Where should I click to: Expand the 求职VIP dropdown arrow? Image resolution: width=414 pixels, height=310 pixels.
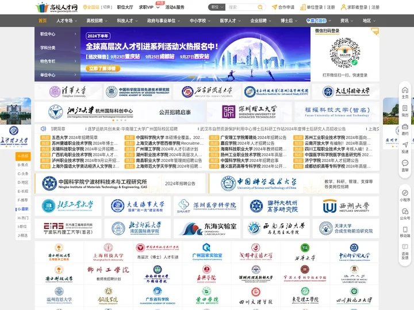(158, 7)
